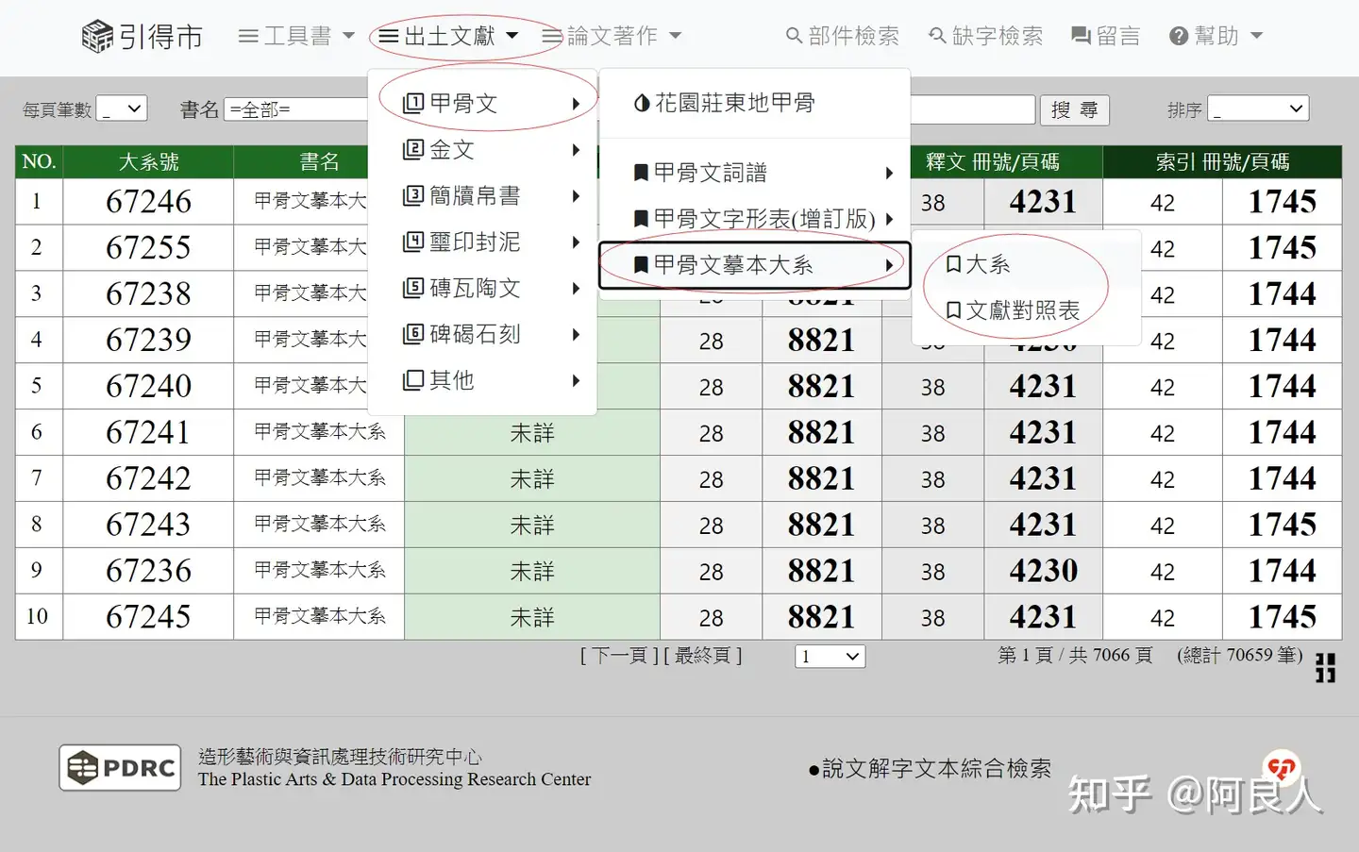Expand the 幫助 help menu
This screenshot has width=1359, height=852.
point(1216,36)
